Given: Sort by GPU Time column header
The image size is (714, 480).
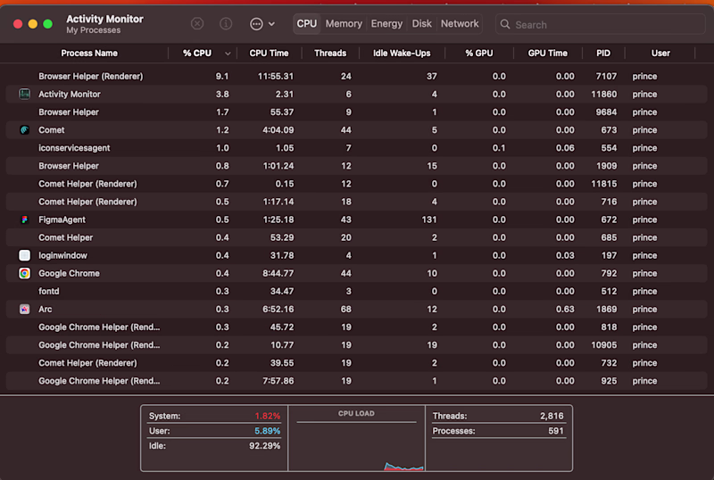Looking at the screenshot, I should pos(548,54).
